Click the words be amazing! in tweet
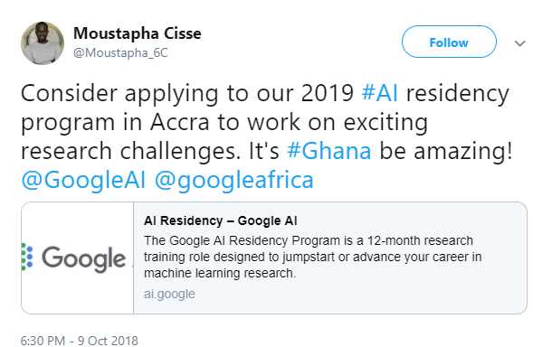This screenshot has width=533, height=347. (445, 151)
